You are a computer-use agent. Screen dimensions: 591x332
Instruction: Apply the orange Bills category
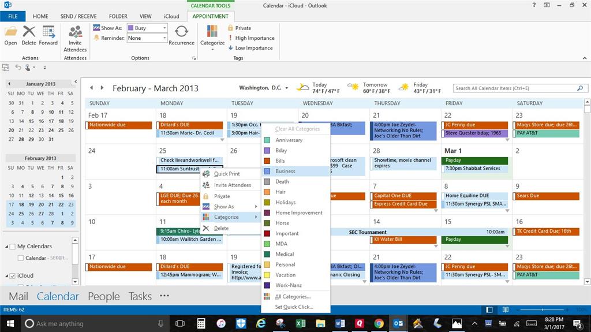click(x=295, y=161)
